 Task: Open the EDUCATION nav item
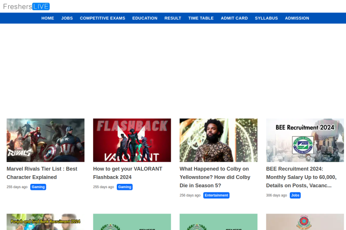click(145, 18)
